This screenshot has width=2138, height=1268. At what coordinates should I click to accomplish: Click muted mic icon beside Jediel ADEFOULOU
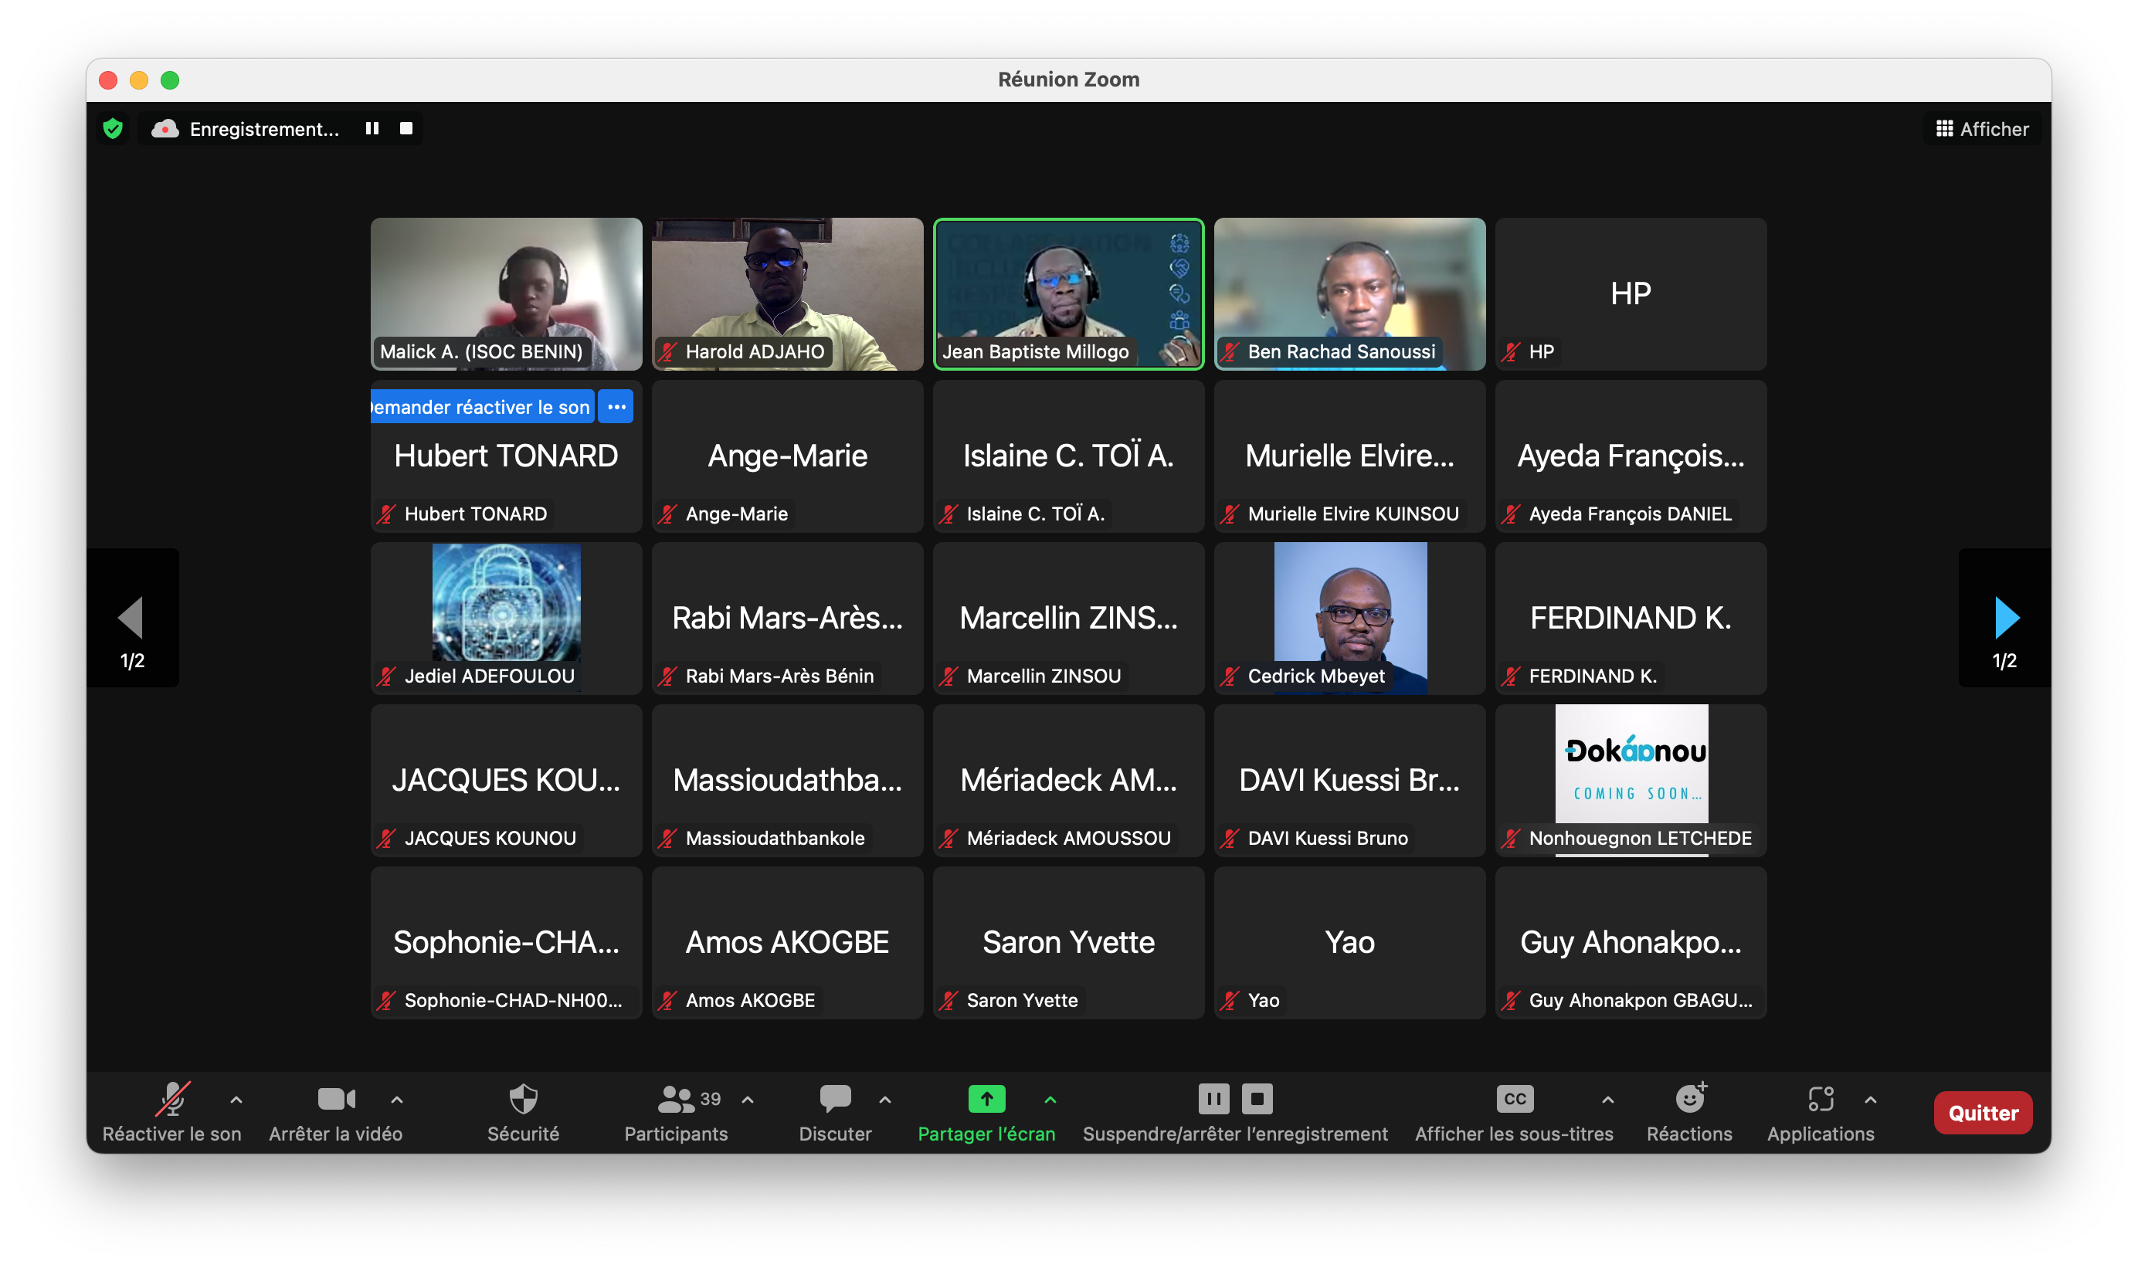386,676
